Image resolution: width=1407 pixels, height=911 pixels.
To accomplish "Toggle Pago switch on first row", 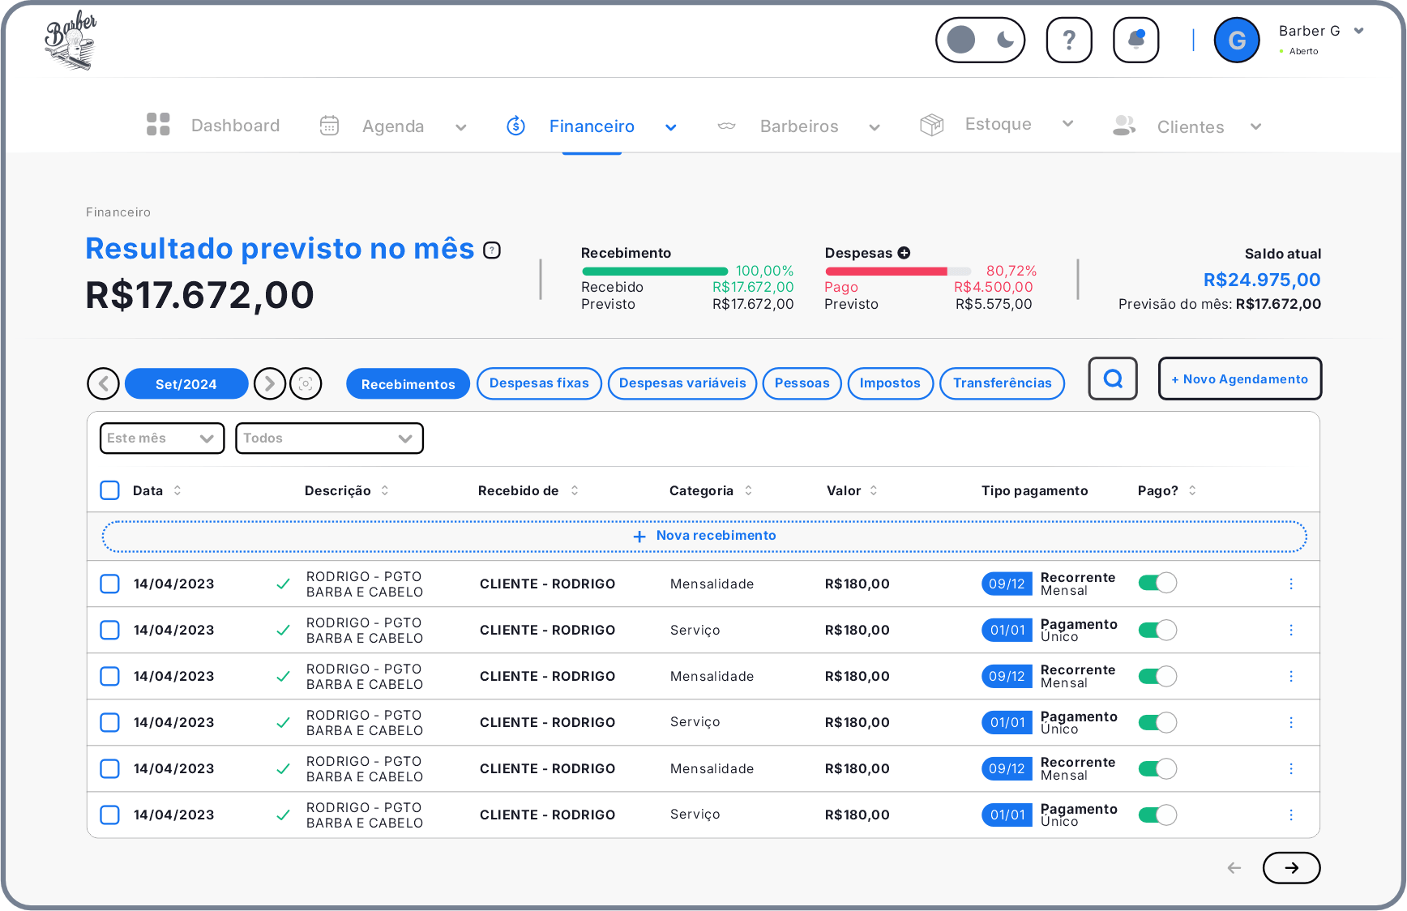I will (1157, 584).
